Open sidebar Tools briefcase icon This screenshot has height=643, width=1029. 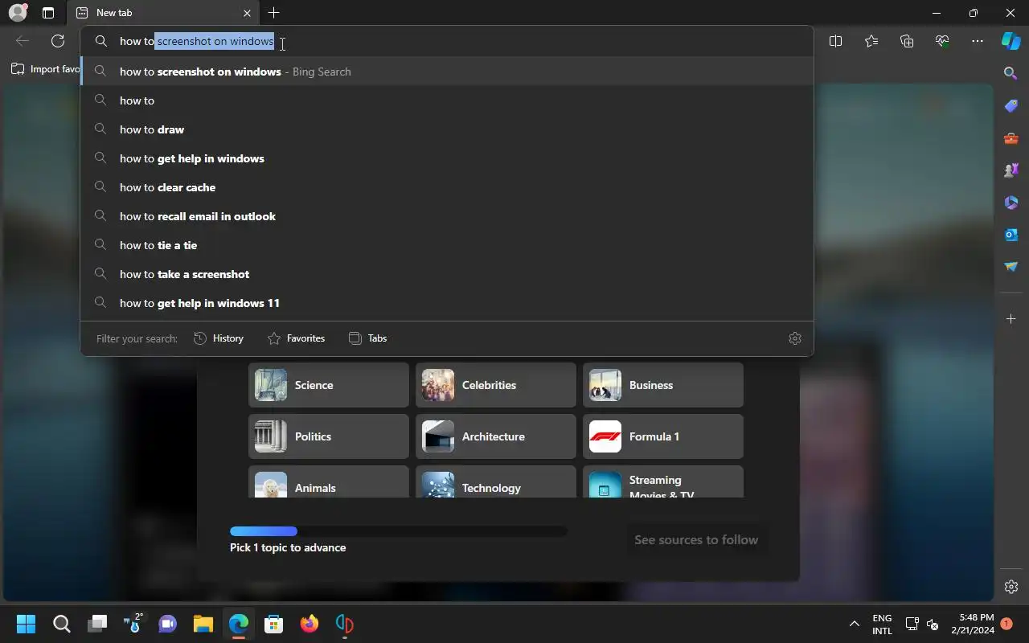[1011, 138]
